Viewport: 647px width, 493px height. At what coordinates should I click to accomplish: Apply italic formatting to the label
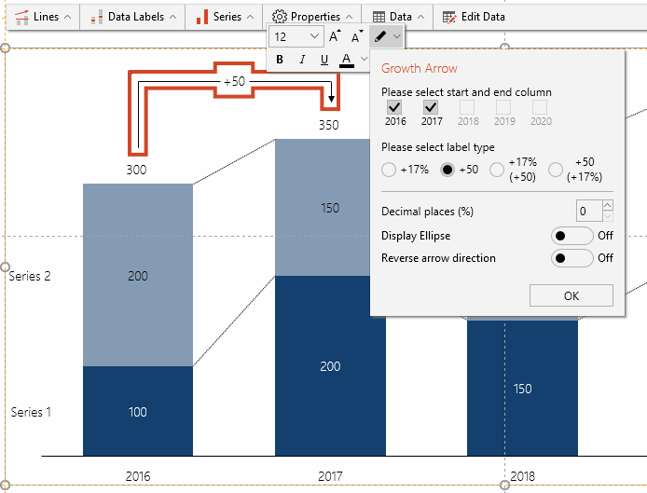(302, 60)
